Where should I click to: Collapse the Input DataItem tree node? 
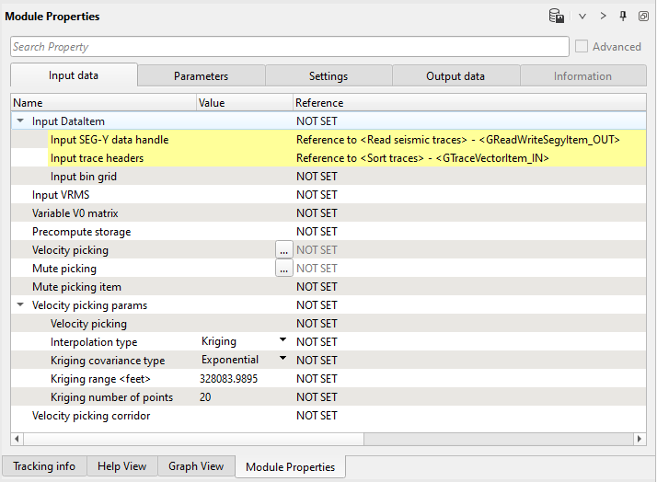(x=20, y=120)
